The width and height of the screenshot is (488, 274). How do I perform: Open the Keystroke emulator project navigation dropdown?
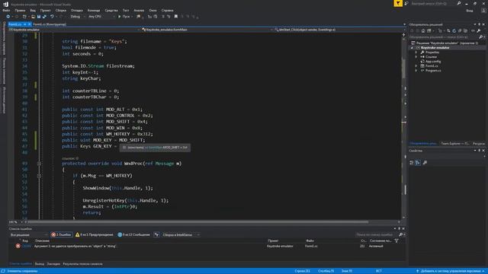point(75,30)
